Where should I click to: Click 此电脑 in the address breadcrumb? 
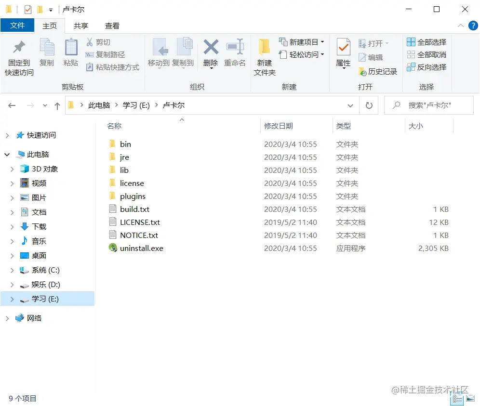pyautogui.click(x=99, y=105)
